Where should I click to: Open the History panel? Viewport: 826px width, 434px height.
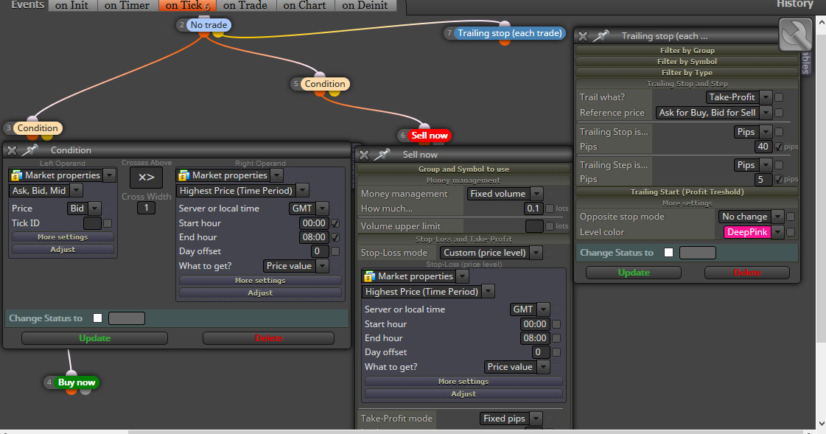(795, 4)
